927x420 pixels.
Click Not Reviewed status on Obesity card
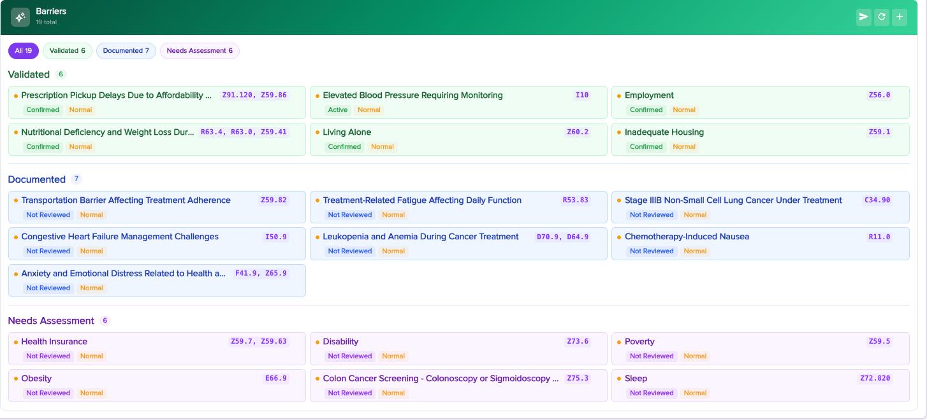(x=48, y=393)
